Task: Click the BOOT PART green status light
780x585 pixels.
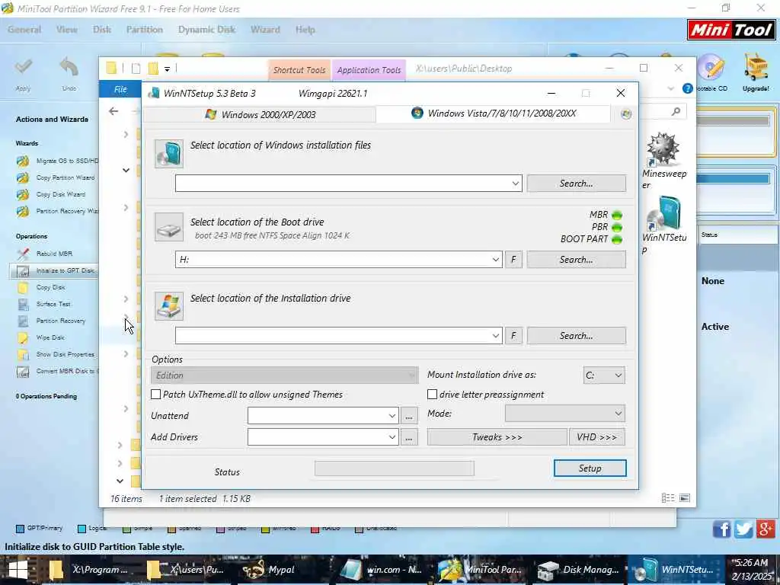Action: pos(617,239)
